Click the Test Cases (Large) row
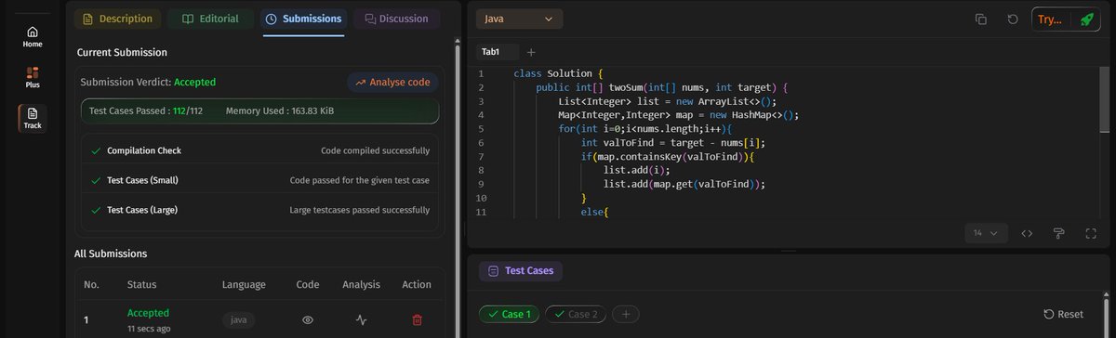This screenshot has height=338, width=1116. tap(259, 210)
